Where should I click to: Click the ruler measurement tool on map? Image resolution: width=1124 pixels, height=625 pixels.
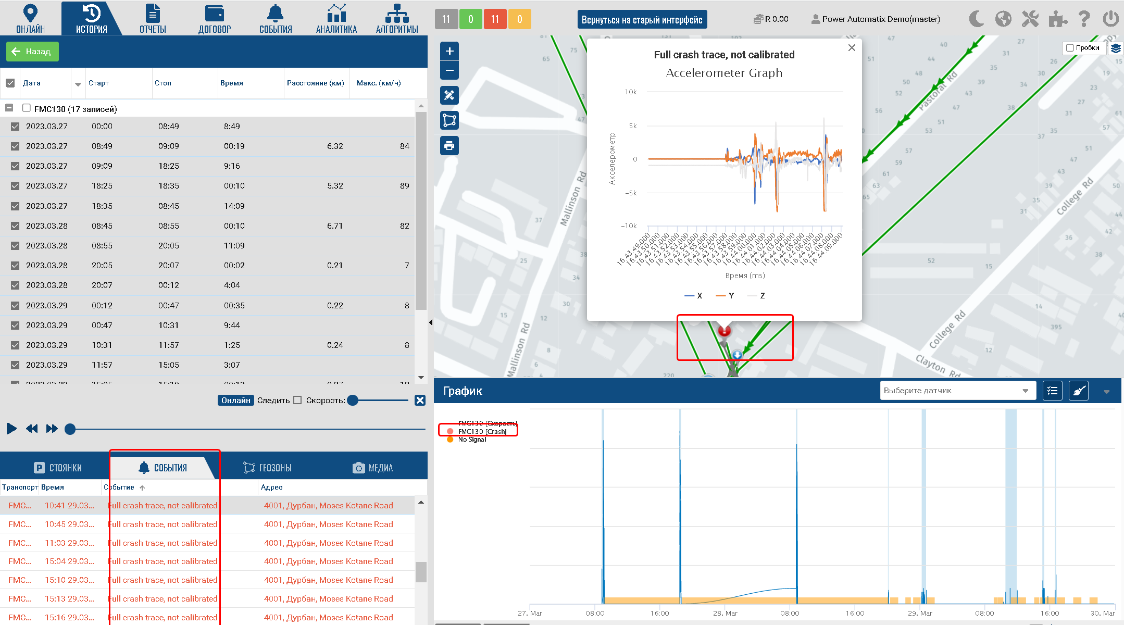[449, 95]
